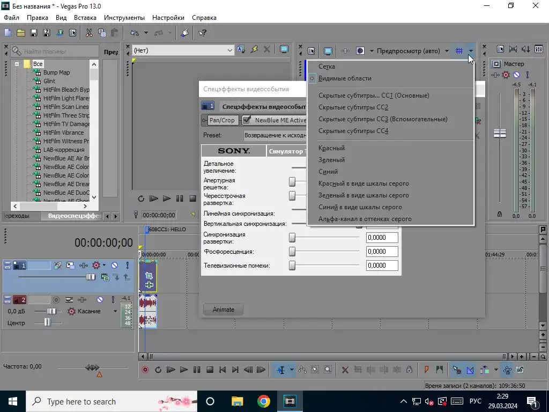The image size is (549, 412).
Task: Open the track 1 automation settings dropdown arrow
Action: click(104, 266)
